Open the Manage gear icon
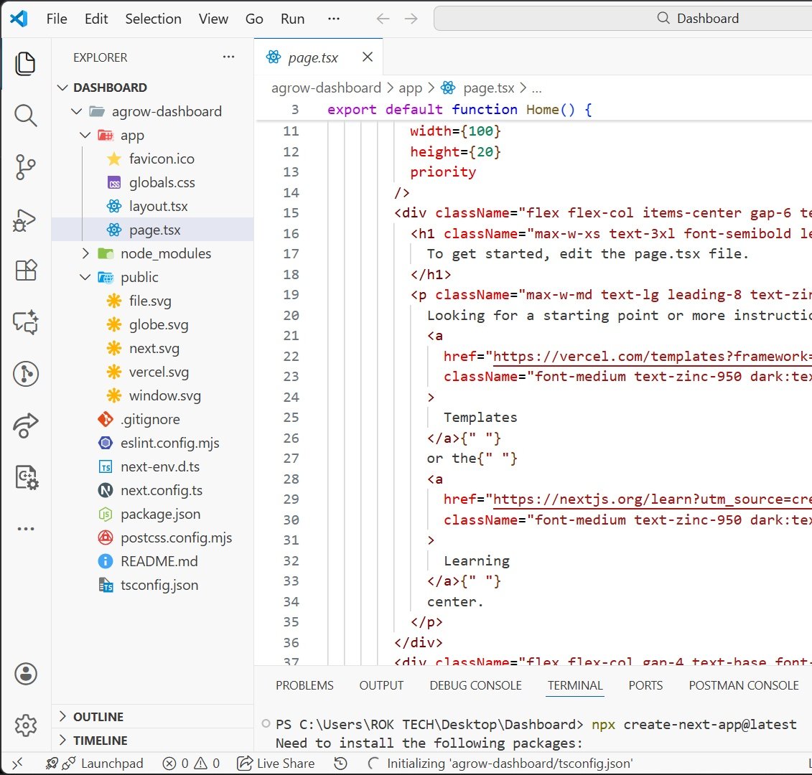This screenshot has height=775, width=812. pyautogui.click(x=25, y=725)
